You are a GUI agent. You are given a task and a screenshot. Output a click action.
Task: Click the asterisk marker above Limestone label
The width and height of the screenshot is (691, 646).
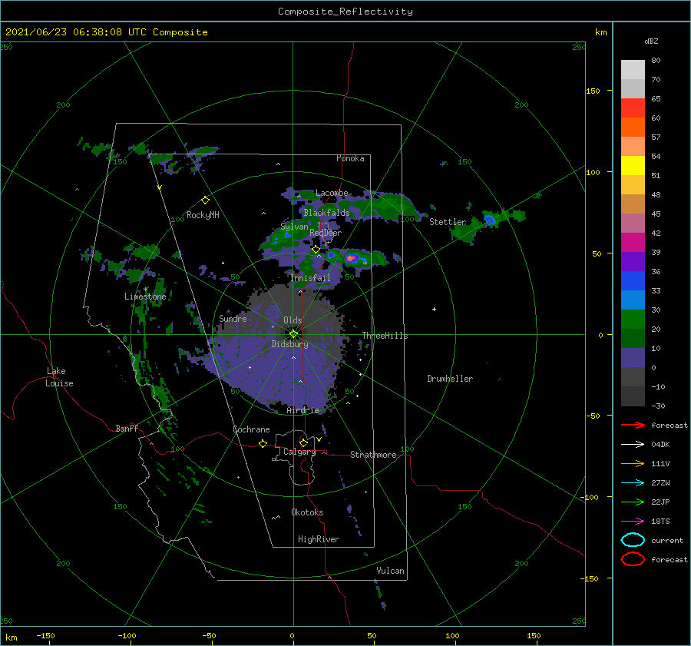click(145, 290)
